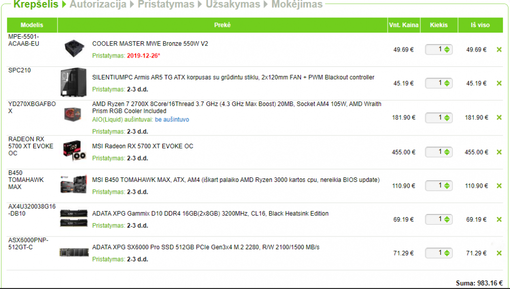
Task: Go to the Užsakymas checkout step
Action: (x=233, y=4)
